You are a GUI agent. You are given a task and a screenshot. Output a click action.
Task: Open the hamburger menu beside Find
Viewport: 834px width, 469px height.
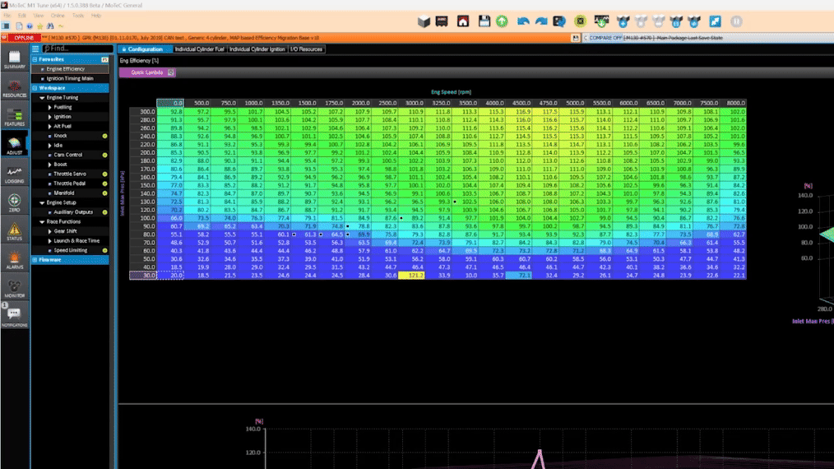coord(35,49)
